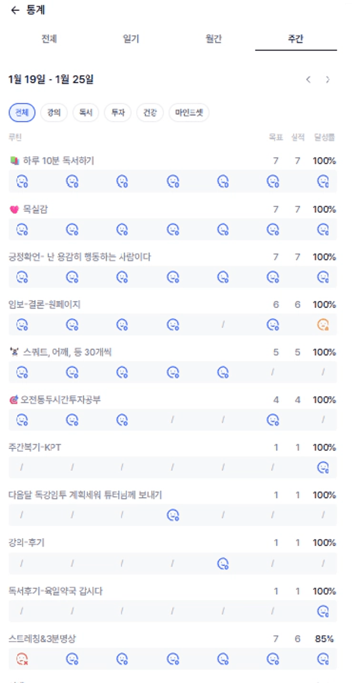Go to the previous week with left chevron
The width and height of the screenshot is (352, 683).
tap(309, 80)
